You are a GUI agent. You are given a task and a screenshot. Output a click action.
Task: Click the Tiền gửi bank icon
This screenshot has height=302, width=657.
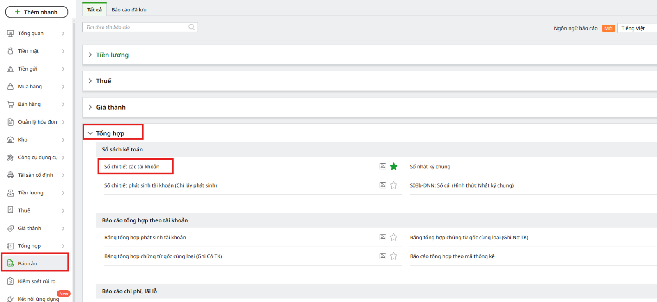coord(11,69)
